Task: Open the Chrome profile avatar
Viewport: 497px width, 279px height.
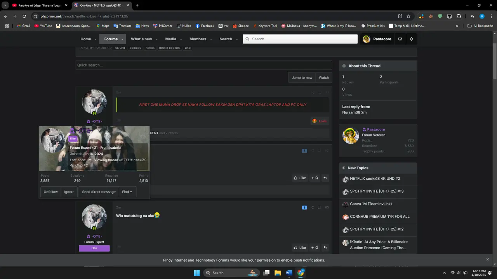Action: click(x=482, y=16)
